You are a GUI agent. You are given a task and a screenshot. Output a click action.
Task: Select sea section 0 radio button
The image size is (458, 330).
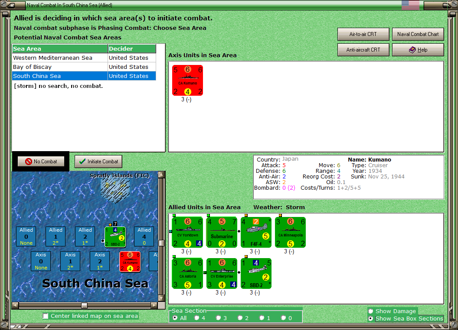click(x=283, y=318)
